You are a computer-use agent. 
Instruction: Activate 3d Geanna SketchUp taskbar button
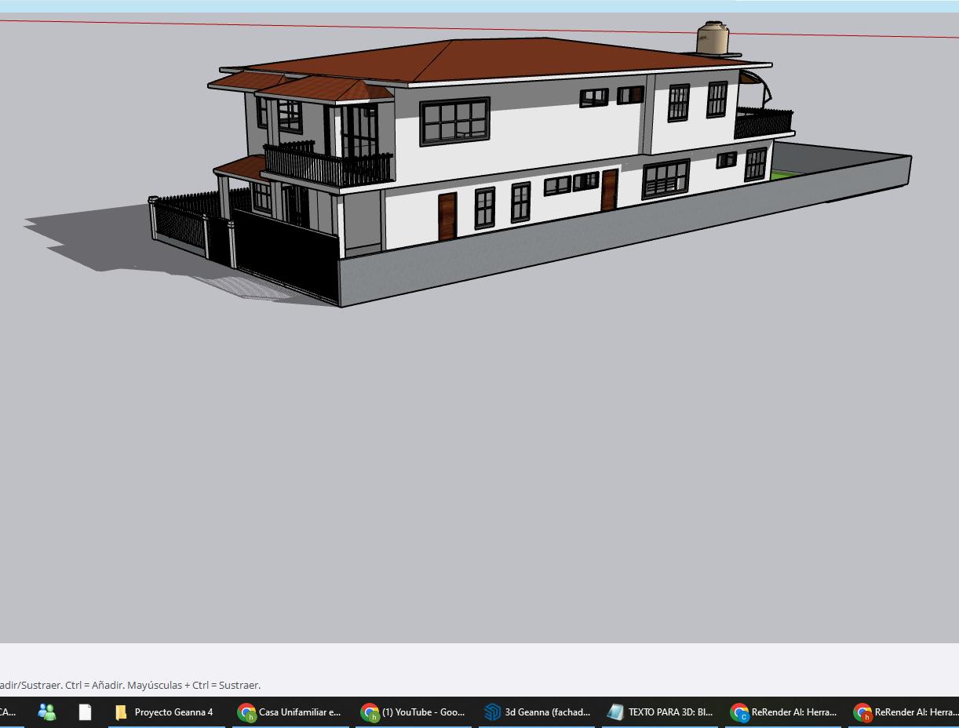(x=537, y=712)
